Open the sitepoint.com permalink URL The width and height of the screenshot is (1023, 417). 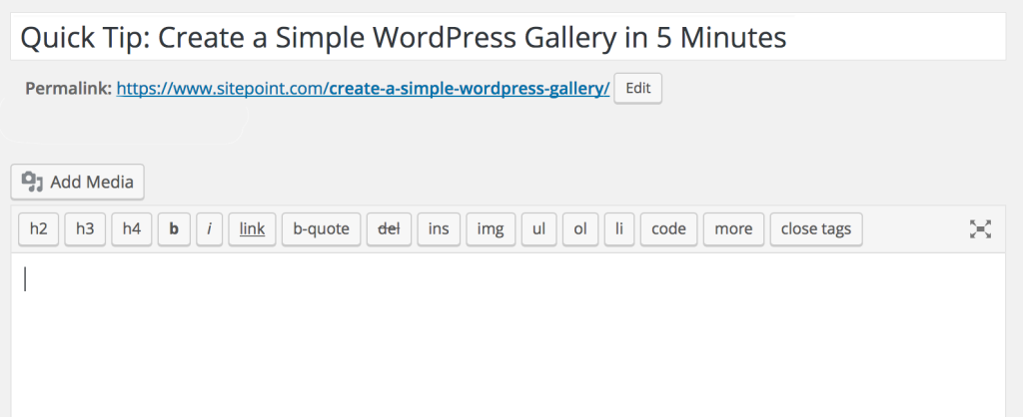pos(363,88)
